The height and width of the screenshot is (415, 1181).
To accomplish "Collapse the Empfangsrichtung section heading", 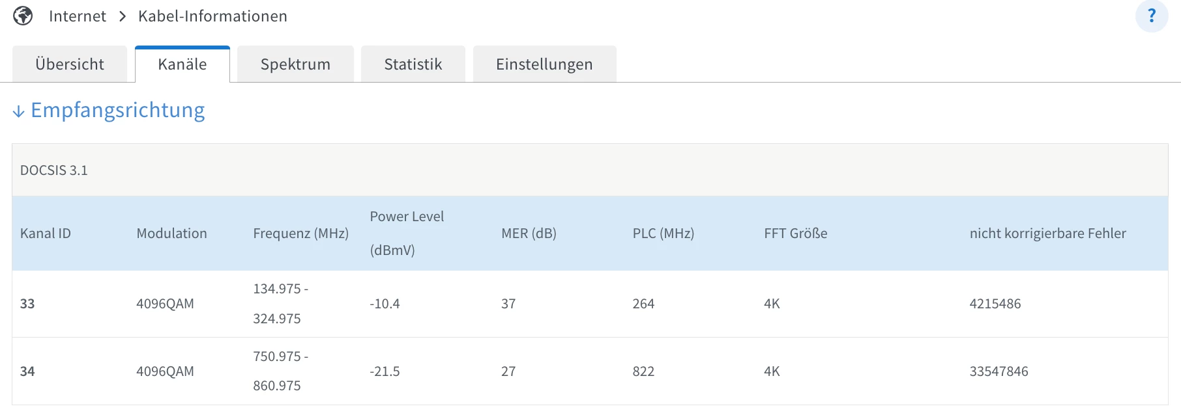I will [118, 111].
